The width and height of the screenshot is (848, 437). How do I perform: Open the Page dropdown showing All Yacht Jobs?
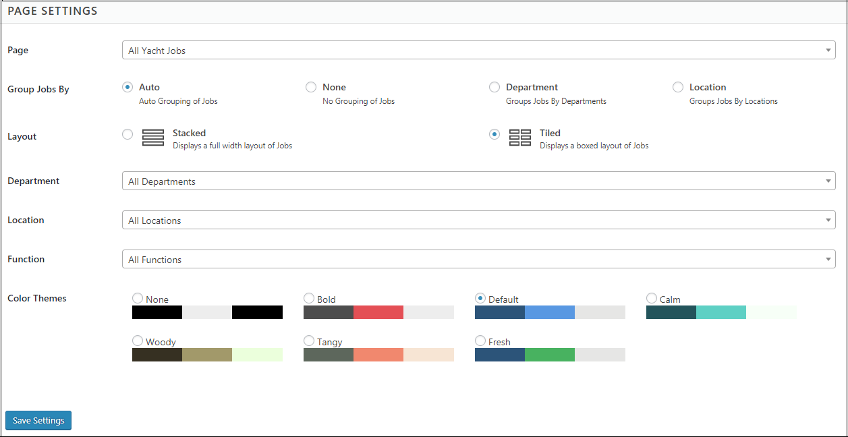478,51
